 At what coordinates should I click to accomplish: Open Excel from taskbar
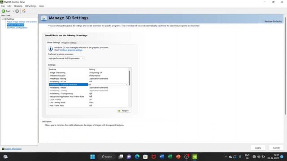click(x=170, y=157)
